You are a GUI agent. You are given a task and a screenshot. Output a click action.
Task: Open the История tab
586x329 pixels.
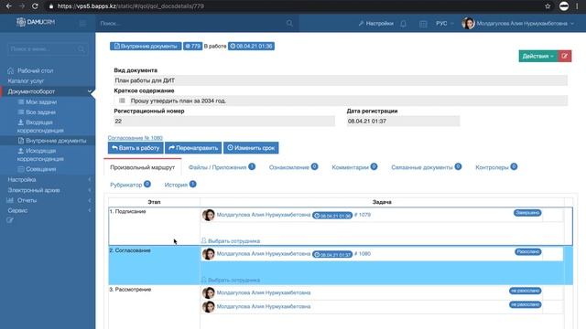(180, 185)
